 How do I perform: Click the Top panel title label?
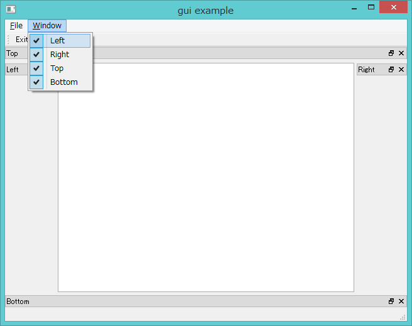(12, 53)
